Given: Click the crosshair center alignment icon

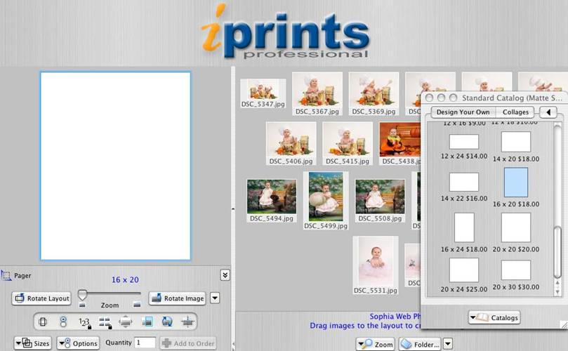Looking at the screenshot, I should coord(187,322).
